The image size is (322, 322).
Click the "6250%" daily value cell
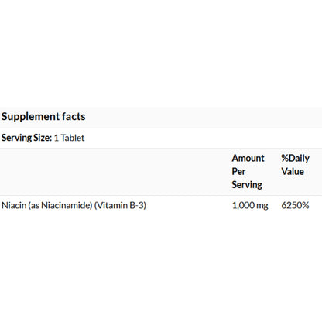tap(295, 205)
